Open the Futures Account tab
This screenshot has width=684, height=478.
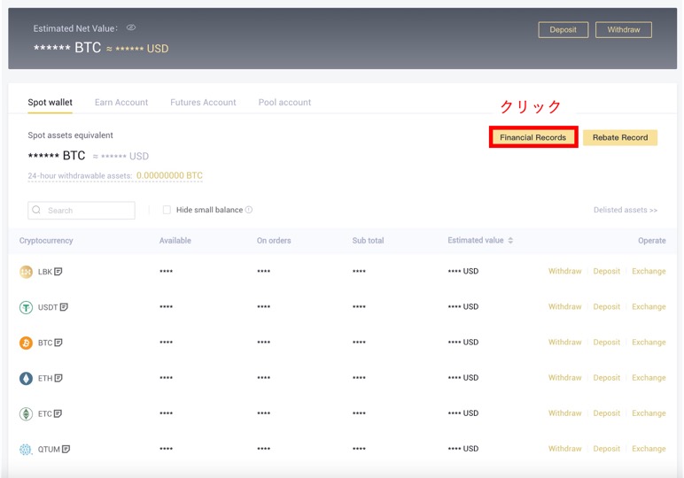point(203,103)
